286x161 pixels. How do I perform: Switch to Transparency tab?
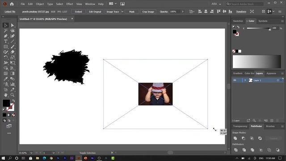coord(240,126)
